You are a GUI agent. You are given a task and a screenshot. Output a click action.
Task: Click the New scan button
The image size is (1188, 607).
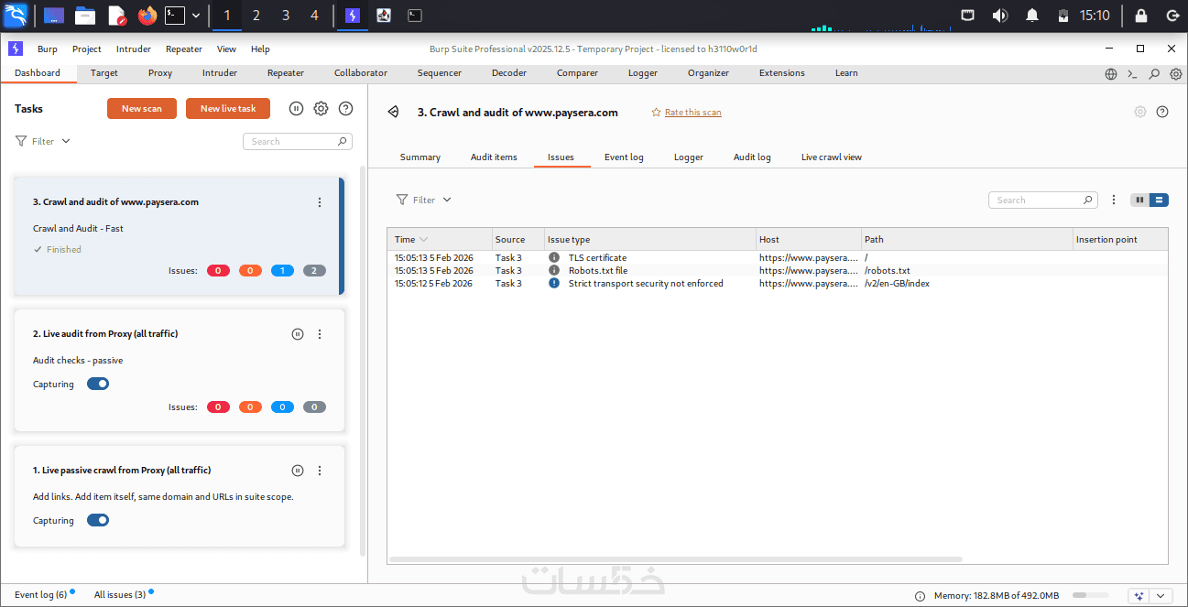pos(142,108)
